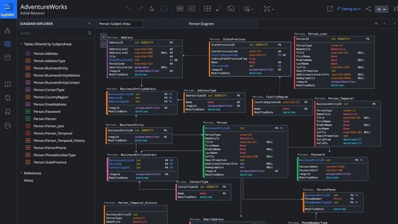This screenshot has height=224, width=398.
Task: Select Person.StateProvince in the table list
Action: coord(50,162)
